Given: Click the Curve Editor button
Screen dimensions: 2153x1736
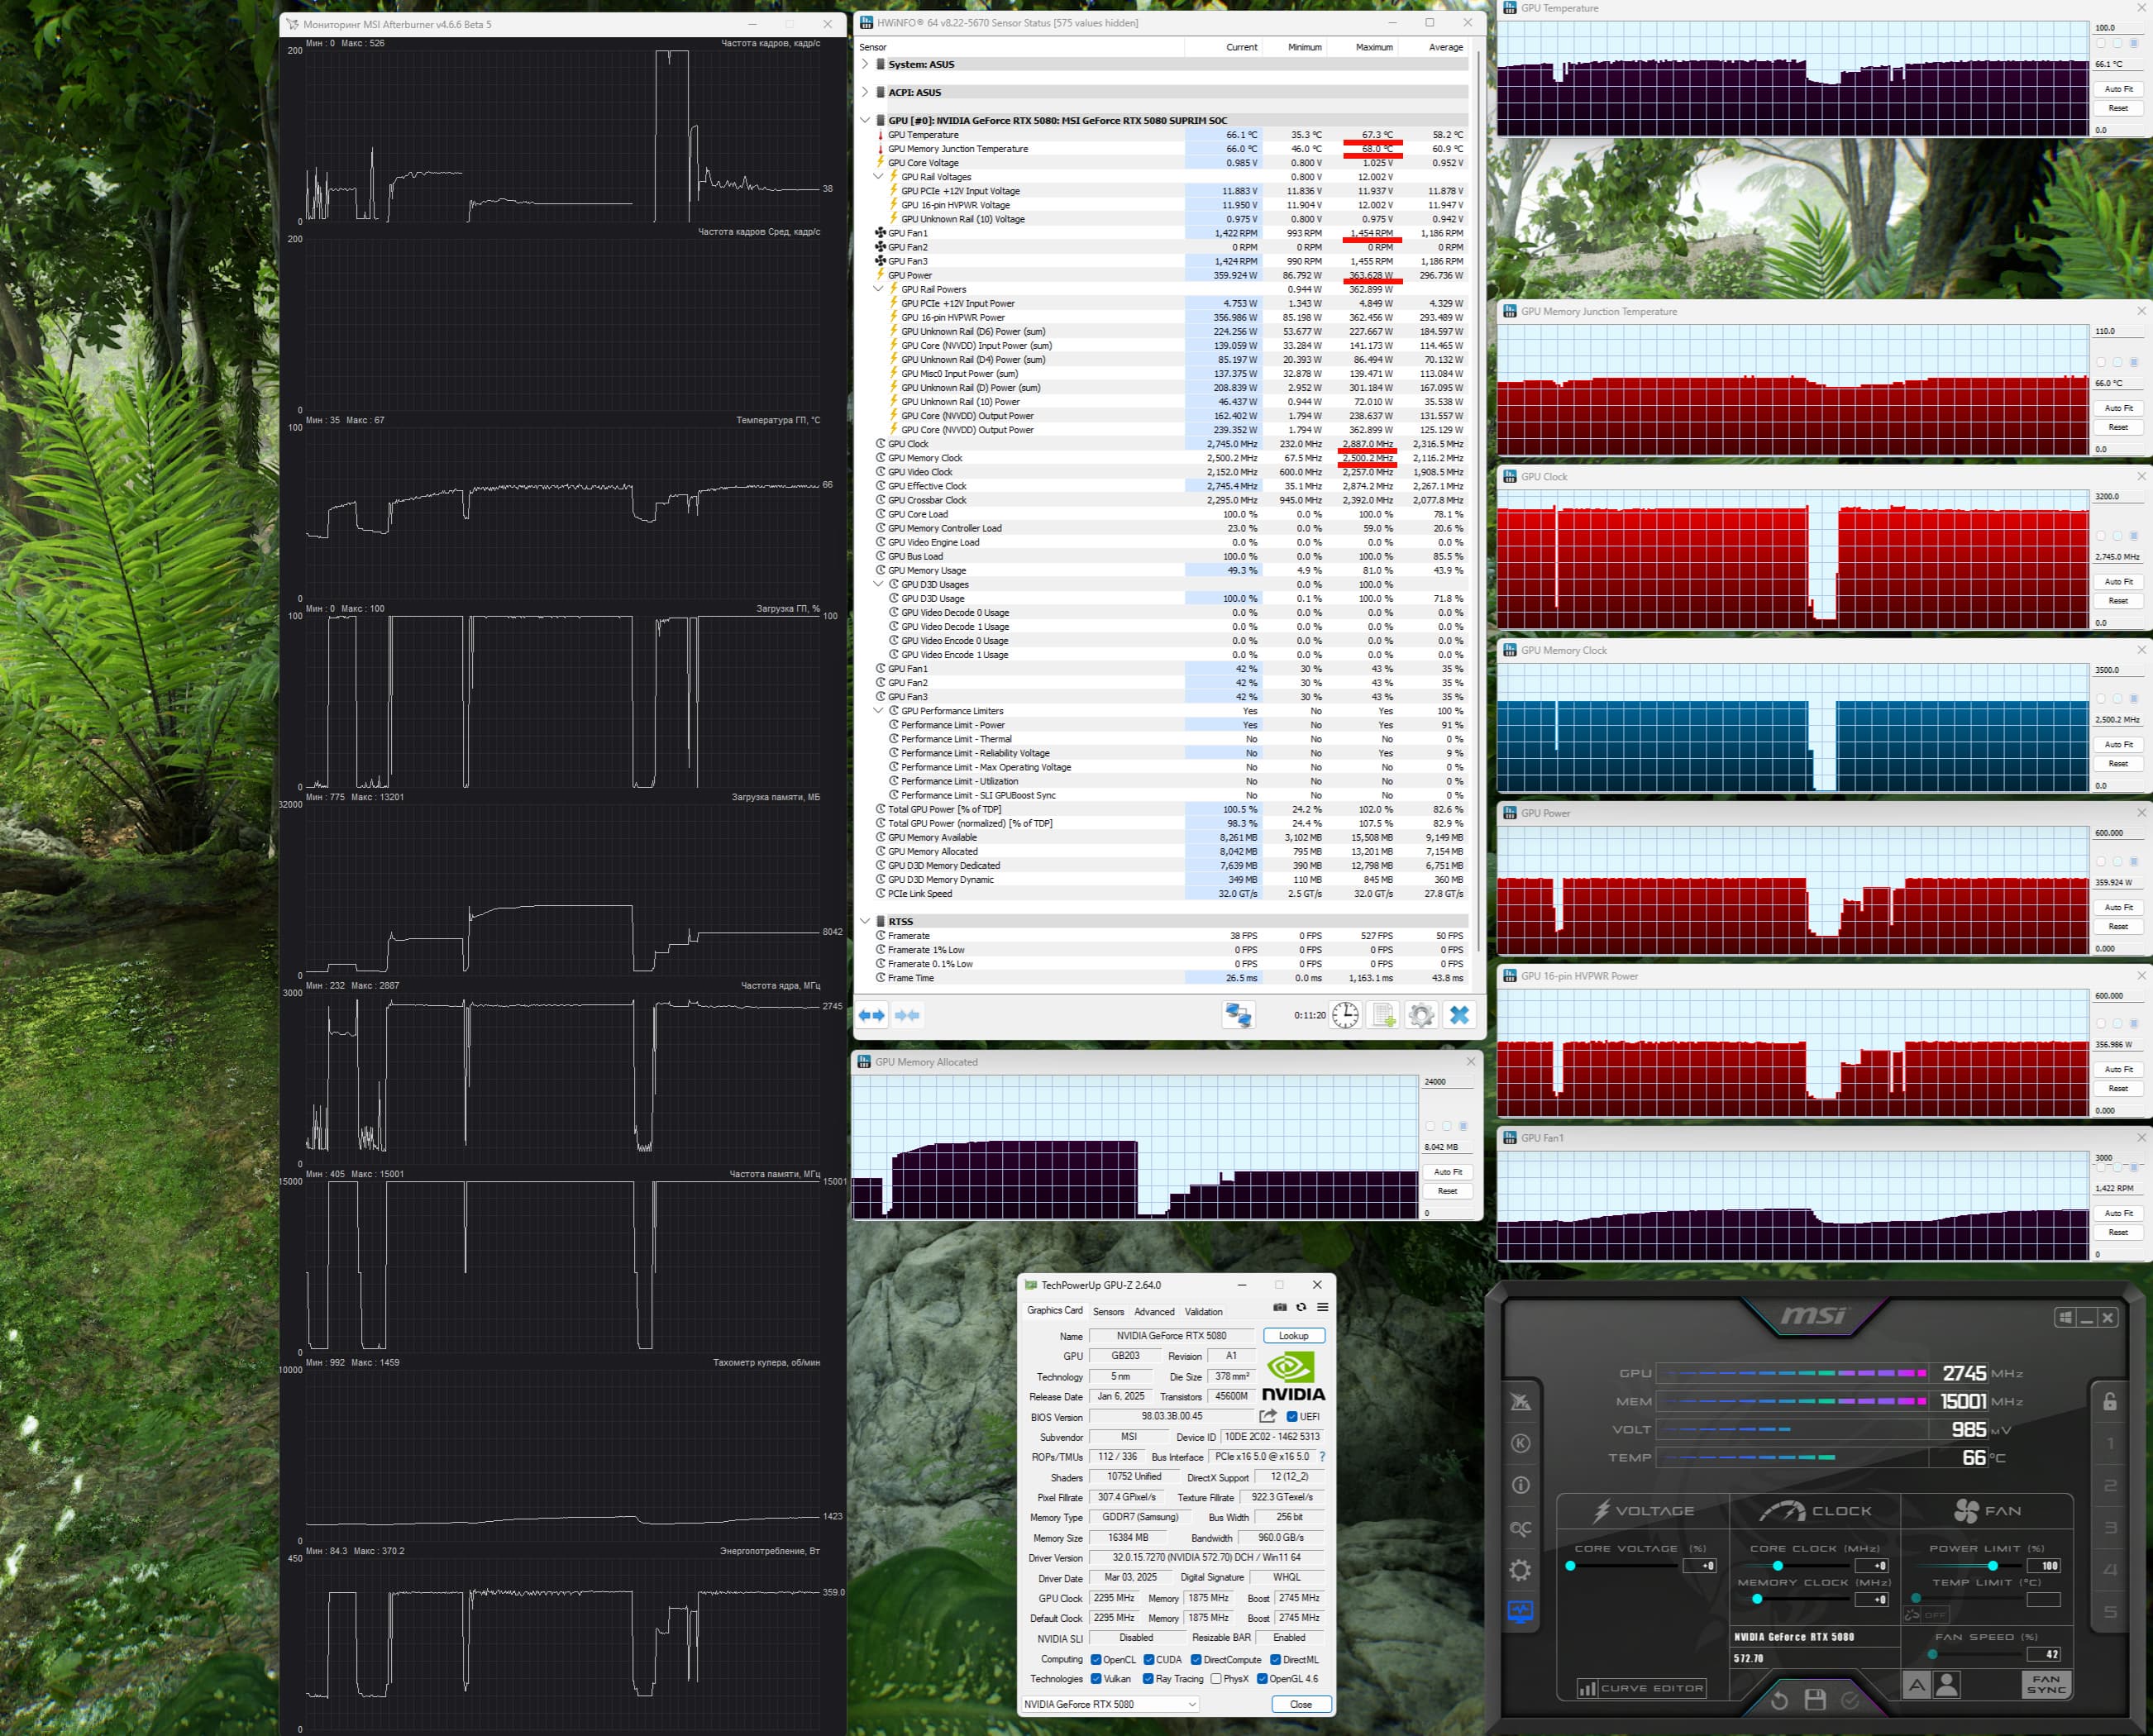Looking at the screenshot, I should coord(1641,1688).
